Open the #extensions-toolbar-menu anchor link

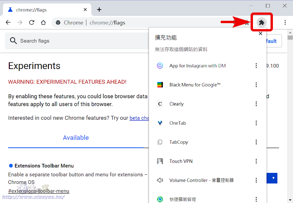(39, 191)
